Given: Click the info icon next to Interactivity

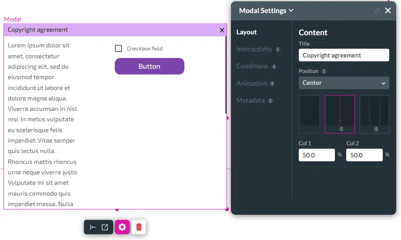Looking at the screenshot, I should point(278,50).
